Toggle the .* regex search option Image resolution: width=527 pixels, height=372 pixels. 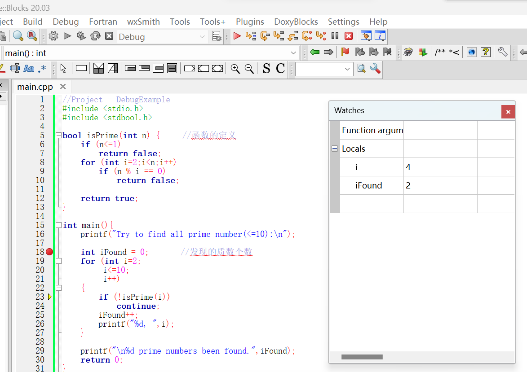[x=42, y=69]
